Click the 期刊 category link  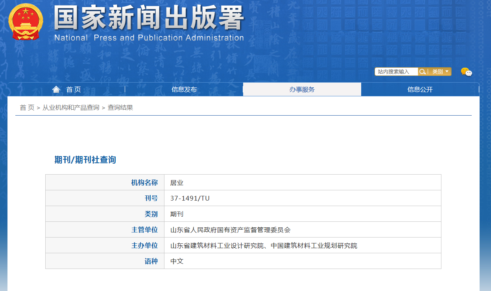point(175,214)
